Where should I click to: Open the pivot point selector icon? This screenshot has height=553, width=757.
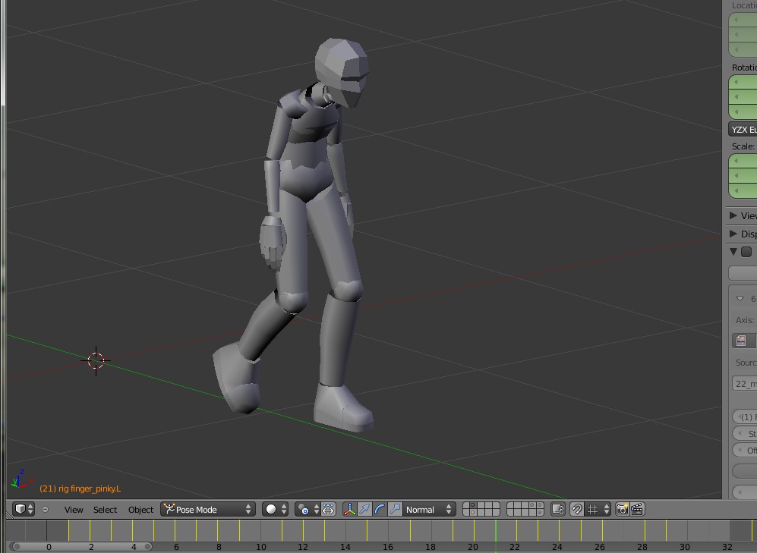point(304,509)
